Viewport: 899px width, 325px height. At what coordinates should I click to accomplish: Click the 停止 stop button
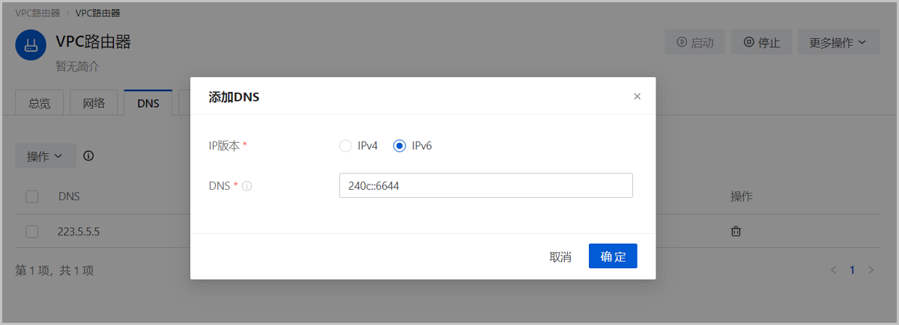[761, 43]
